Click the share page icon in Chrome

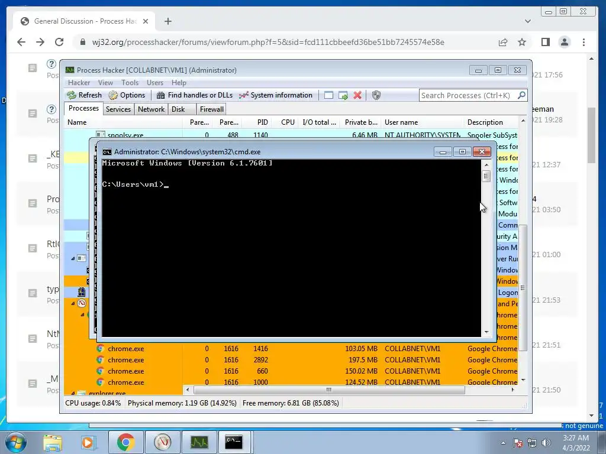tap(503, 42)
